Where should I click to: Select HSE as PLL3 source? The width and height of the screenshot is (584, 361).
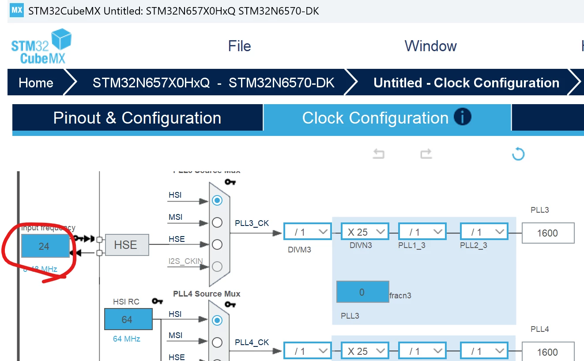tap(217, 244)
